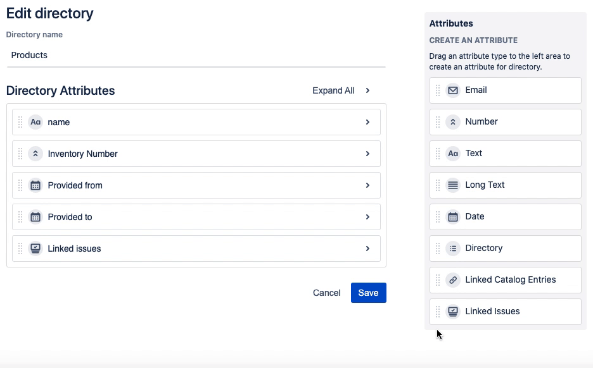Click the Directory name input field
Viewport: 593px width, 368px height.
tap(196, 55)
